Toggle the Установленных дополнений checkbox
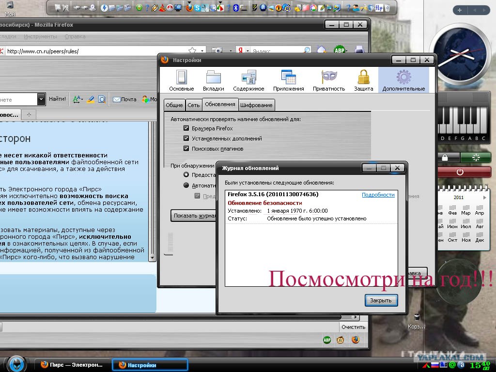 [x=186, y=139]
